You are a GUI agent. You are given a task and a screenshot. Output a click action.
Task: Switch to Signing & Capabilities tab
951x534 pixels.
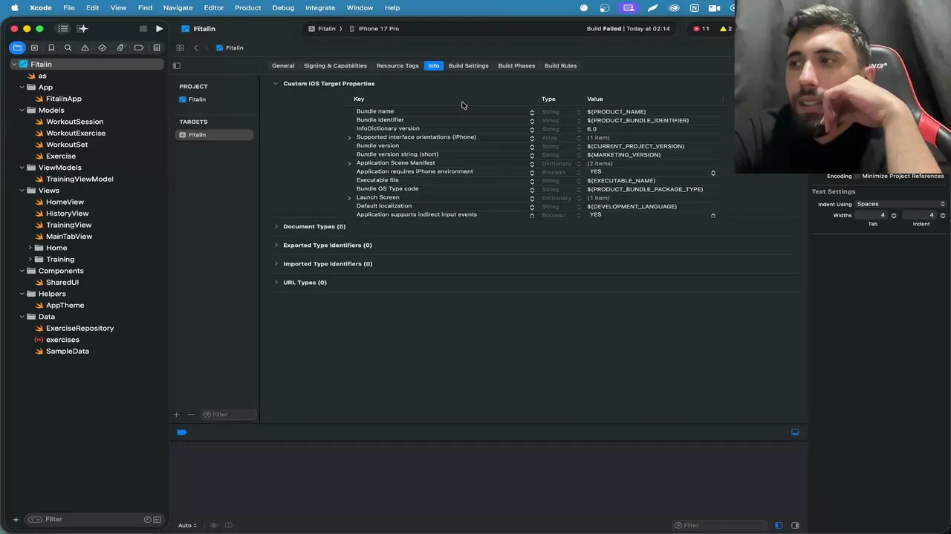(x=335, y=66)
